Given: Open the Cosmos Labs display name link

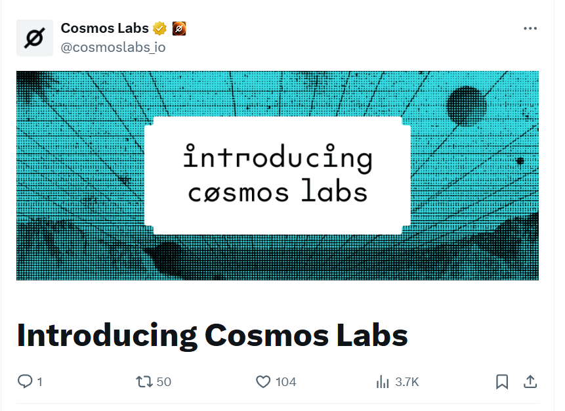Looking at the screenshot, I should click(x=104, y=28).
